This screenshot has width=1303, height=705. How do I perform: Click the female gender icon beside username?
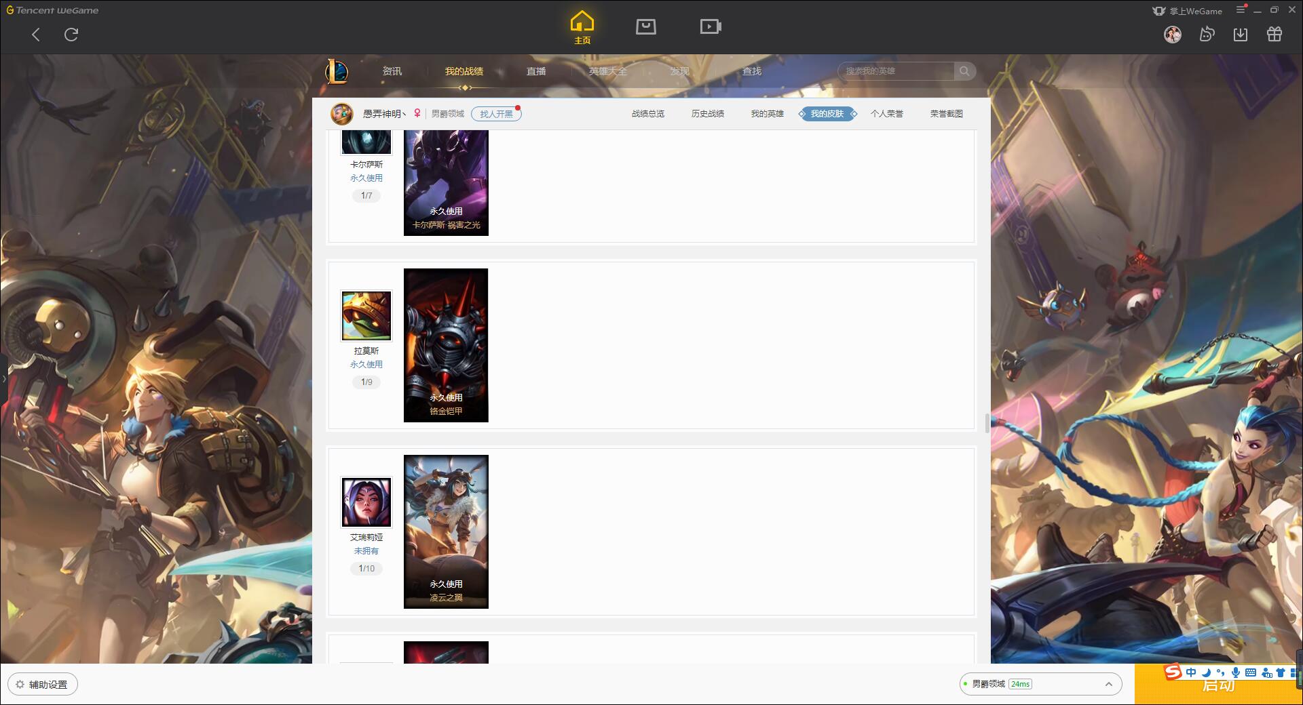(x=417, y=114)
